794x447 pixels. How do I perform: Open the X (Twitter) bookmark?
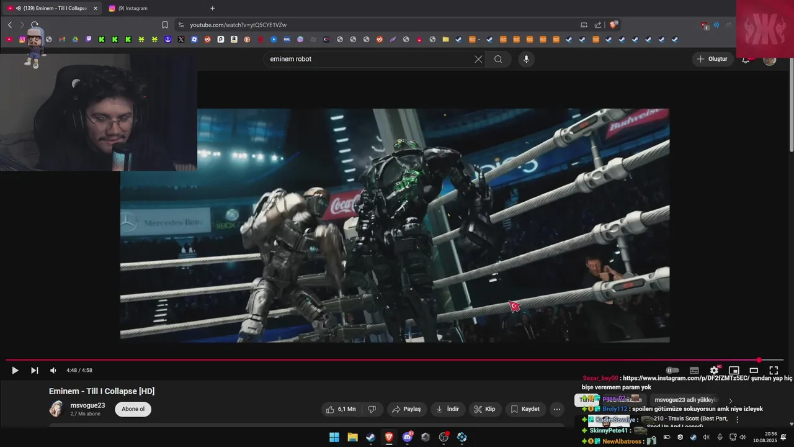click(x=181, y=39)
